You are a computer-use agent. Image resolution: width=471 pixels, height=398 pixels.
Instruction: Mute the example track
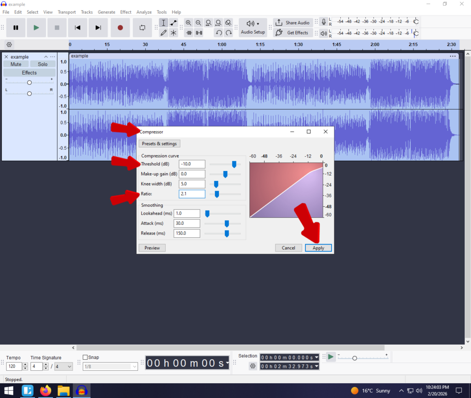tap(16, 64)
